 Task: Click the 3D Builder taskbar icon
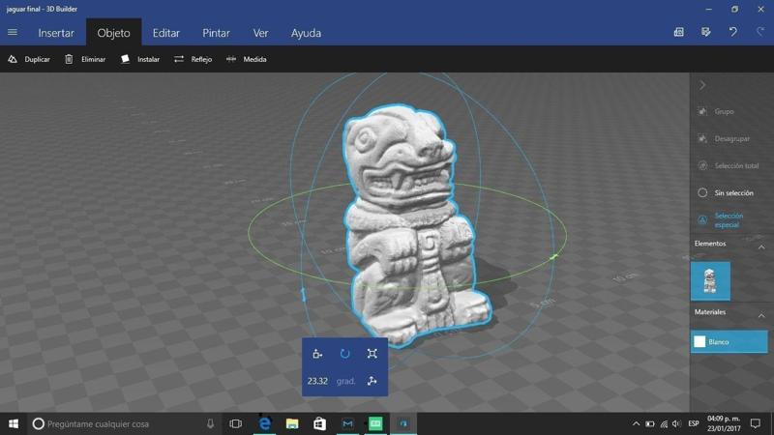coord(403,423)
